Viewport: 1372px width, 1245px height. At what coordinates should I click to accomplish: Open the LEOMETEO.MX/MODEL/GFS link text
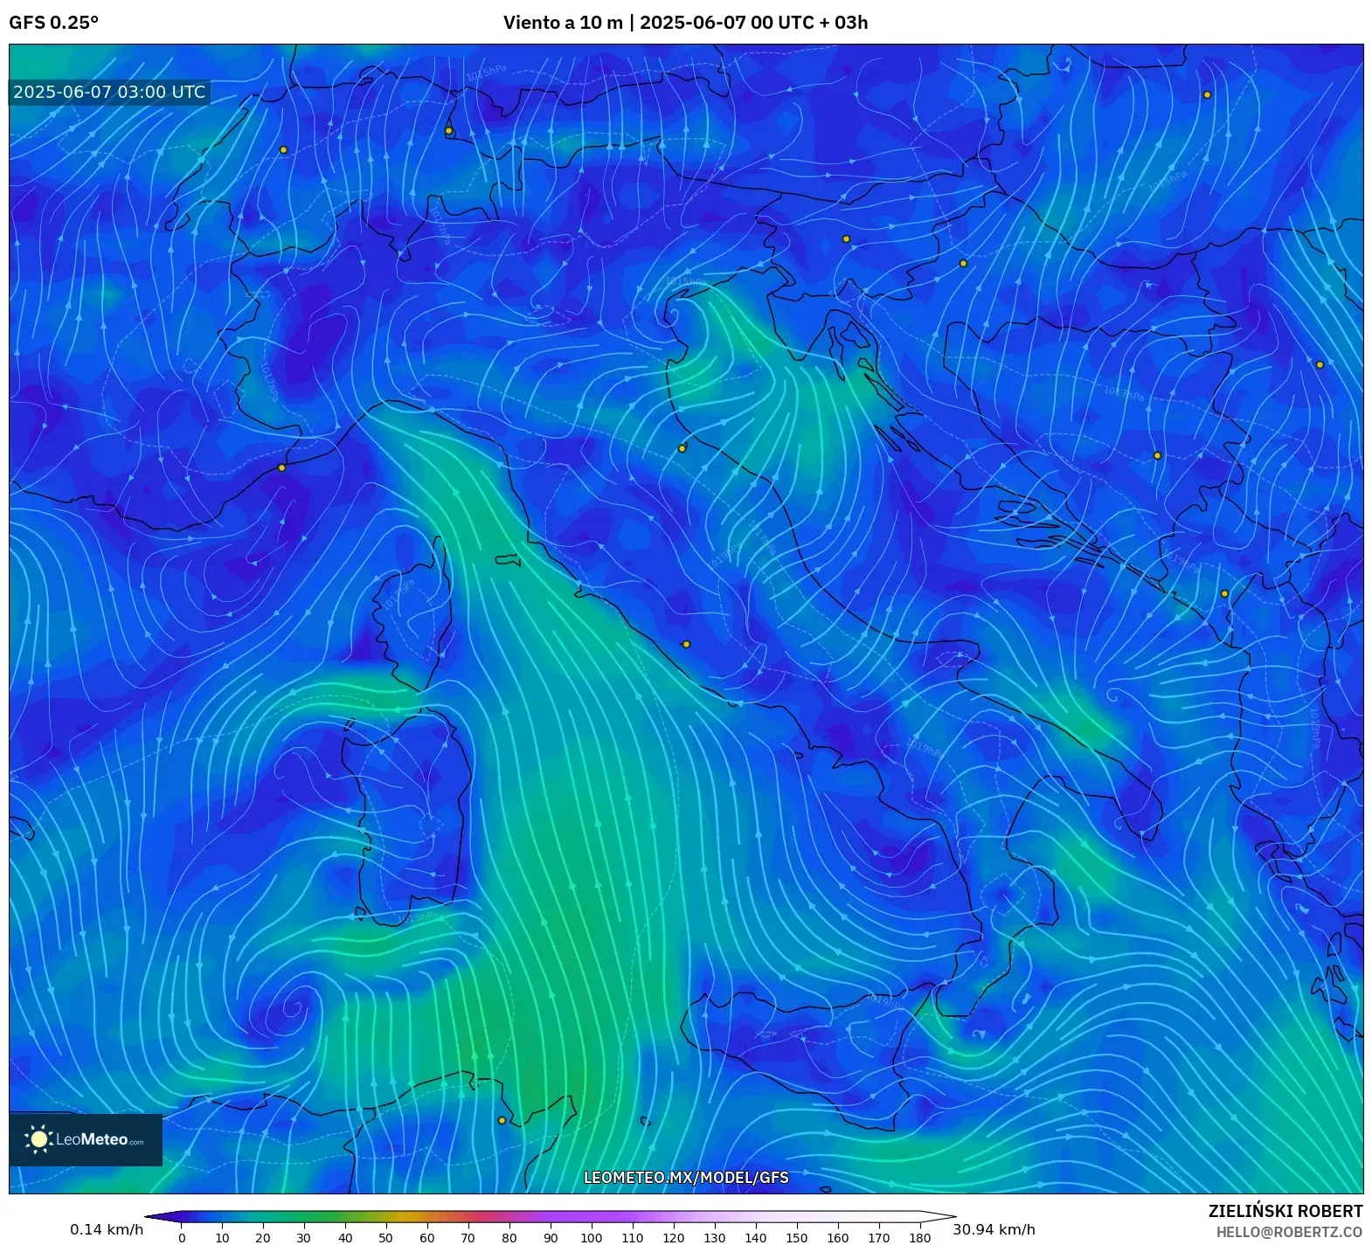tap(686, 1177)
